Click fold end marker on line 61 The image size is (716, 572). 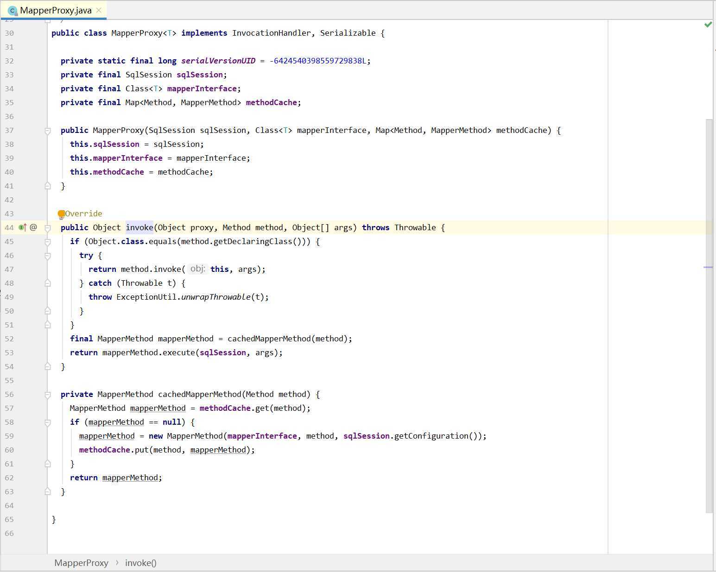point(47,464)
